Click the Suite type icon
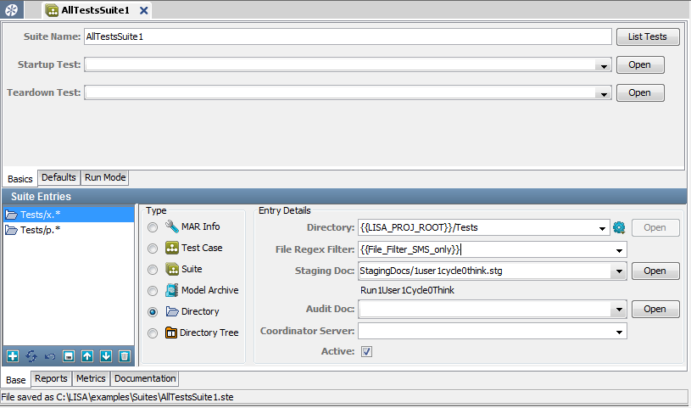The image size is (691, 408). [x=172, y=269]
